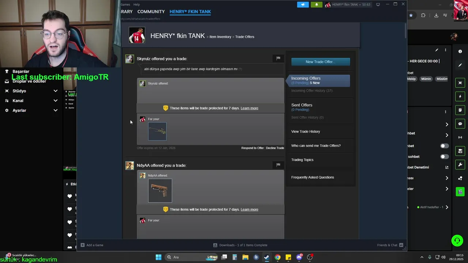
Task: Expand chevron on the lowest 'eler' row
Action: 447,189
